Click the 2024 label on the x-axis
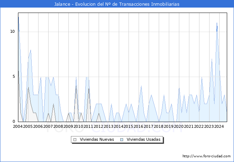Viewport: 234px width, 162px height. (219, 127)
